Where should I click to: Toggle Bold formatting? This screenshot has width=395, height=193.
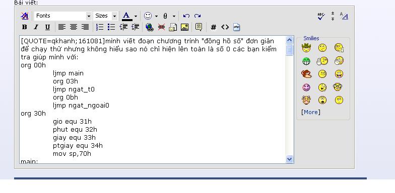click(x=24, y=27)
